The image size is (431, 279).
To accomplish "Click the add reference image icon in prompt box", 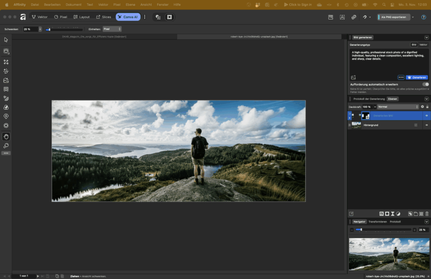I will click(x=353, y=77).
